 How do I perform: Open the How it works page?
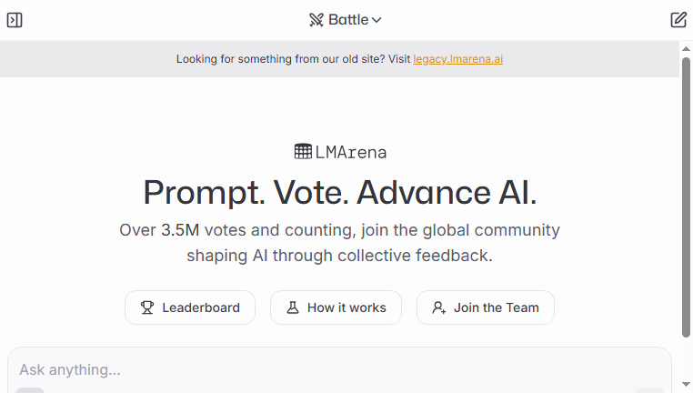coord(336,307)
